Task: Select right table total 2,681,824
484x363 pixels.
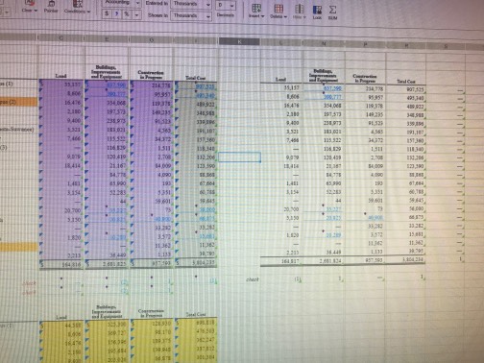Action: (324, 261)
